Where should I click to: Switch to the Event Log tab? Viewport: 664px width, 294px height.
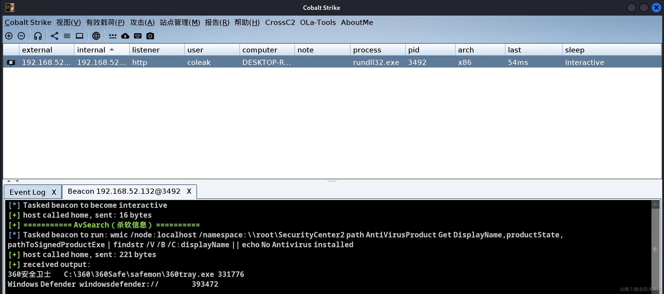(28, 192)
